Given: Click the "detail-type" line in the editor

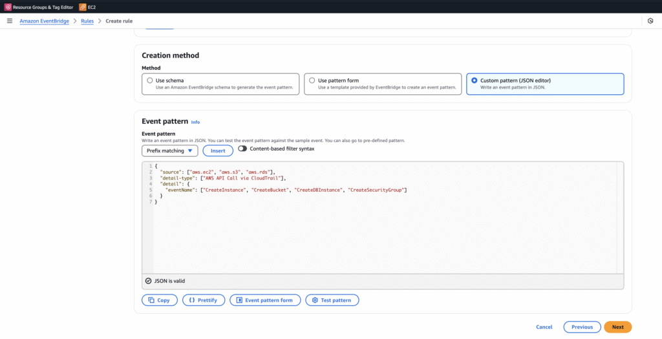Looking at the screenshot, I should [x=223, y=178].
